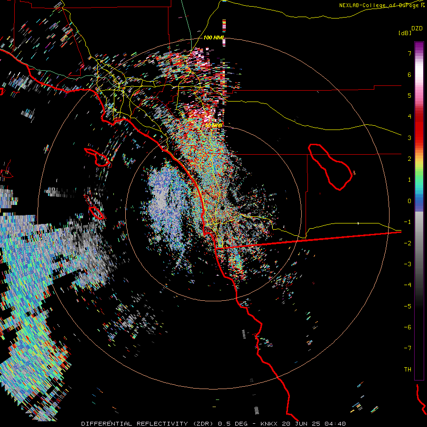Image resolution: width=427 pixels, height=427 pixels.
Task: Click the -6 tick on color scale
Action: [408, 327]
